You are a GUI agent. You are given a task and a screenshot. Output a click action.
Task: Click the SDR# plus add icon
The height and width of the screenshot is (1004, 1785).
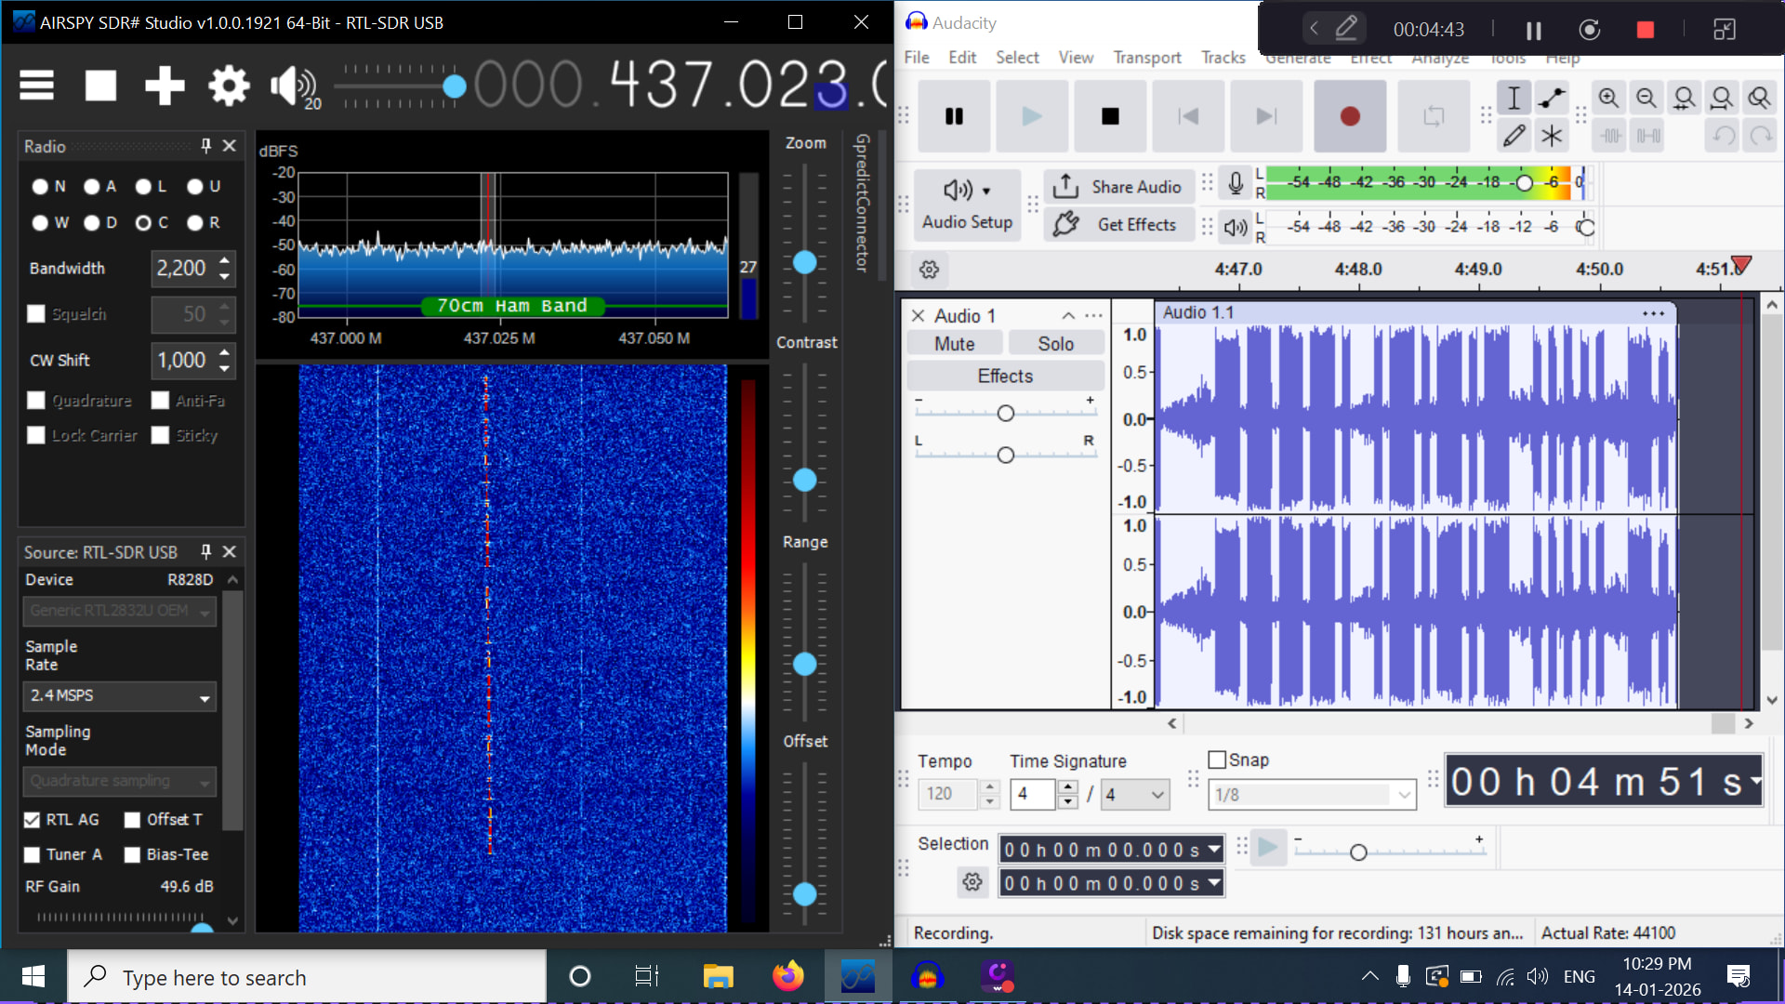tap(165, 86)
